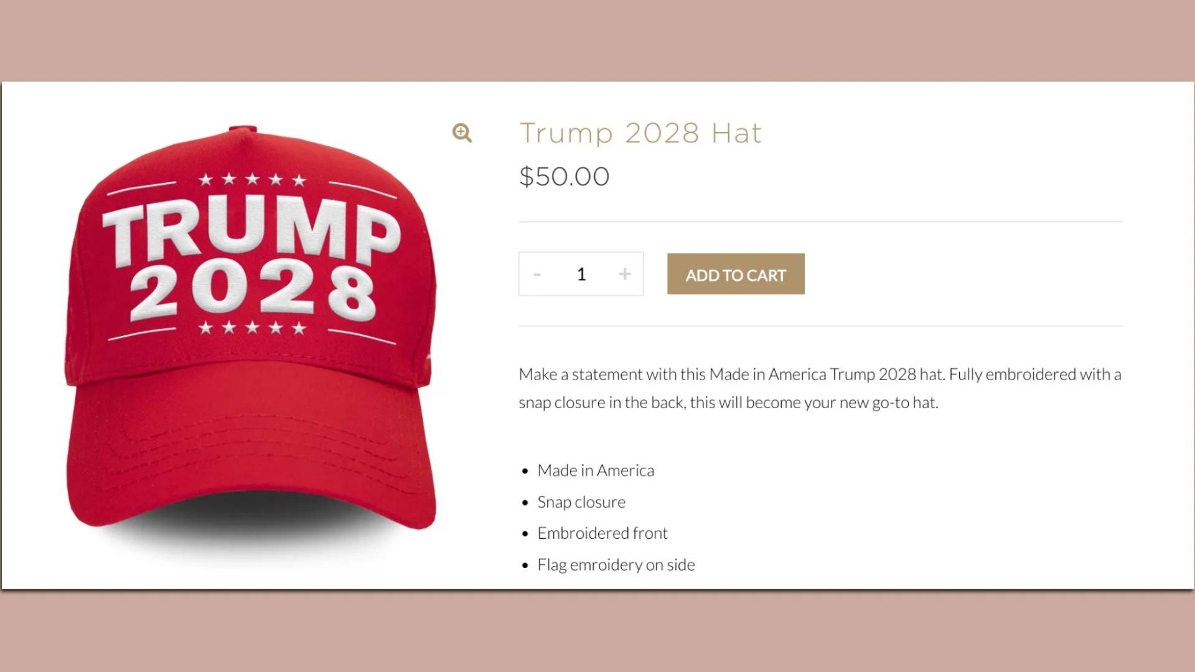Focus the quantity field showing 1
The height and width of the screenshot is (672, 1195).
click(581, 274)
